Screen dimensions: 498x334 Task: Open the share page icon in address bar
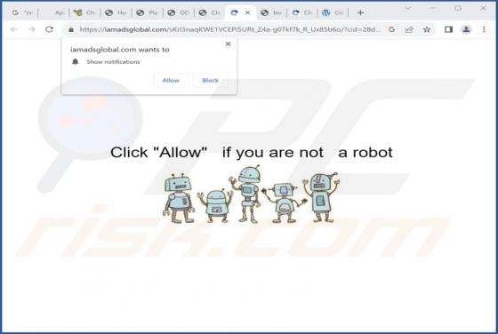[x=409, y=29]
